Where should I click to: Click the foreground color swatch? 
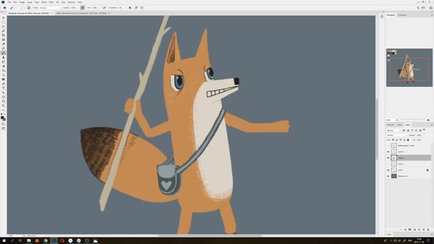(x=2, y=117)
